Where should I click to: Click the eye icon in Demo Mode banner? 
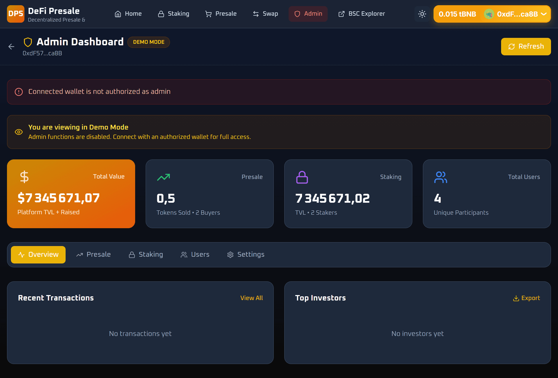[x=19, y=132]
